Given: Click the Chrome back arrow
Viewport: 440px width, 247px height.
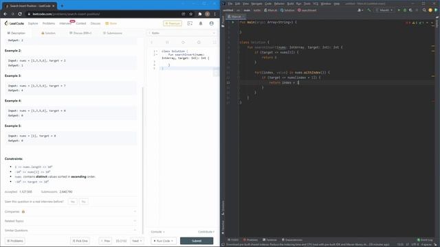Looking at the screenshot, I should (5, 14).
